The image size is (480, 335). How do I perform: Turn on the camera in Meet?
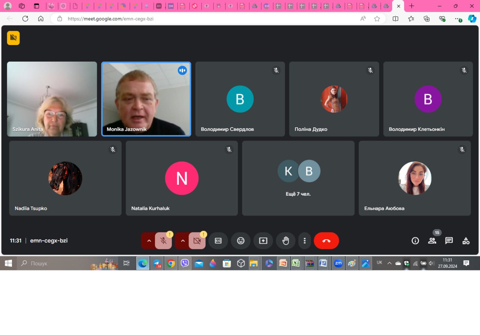pyautogui.click(x=197, y=241)
